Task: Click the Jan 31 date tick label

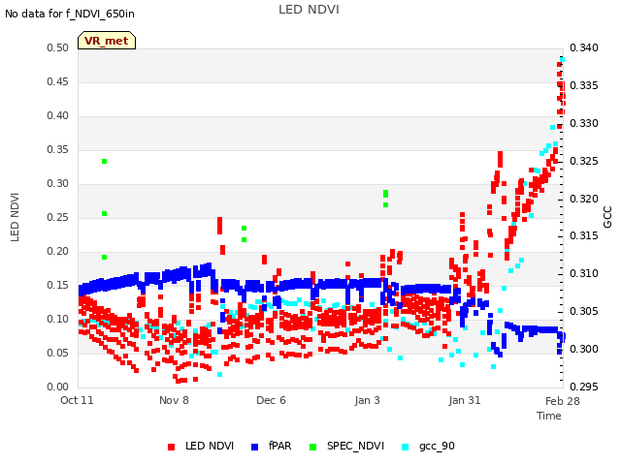Action: coord(465,400)
